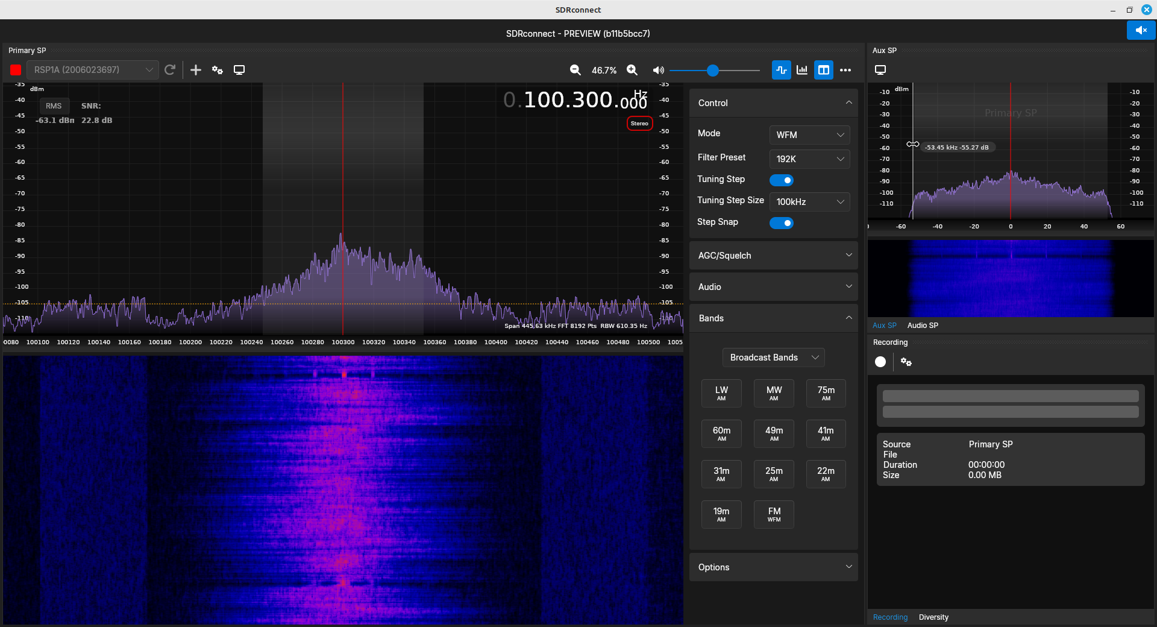This screenshot has height=627, width=1157.
Task: Add a new virtual receiver
Action: click(x=196, y=70)
